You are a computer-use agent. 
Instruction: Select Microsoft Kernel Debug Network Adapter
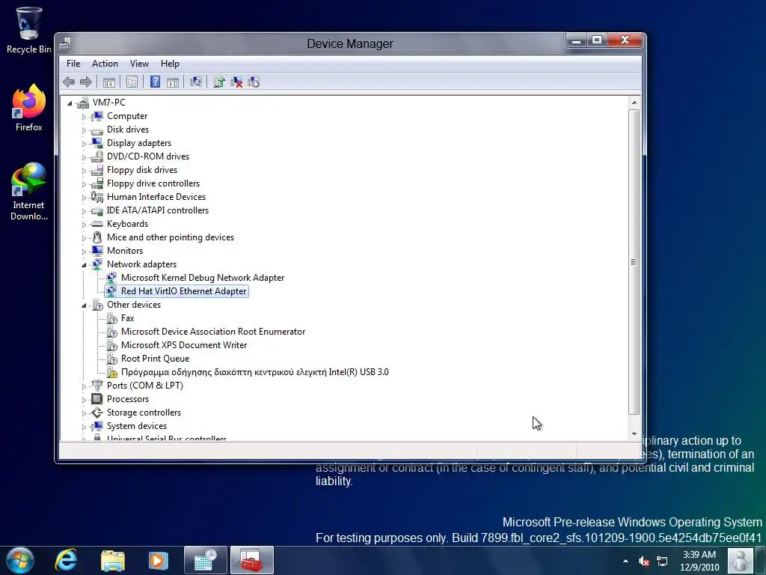pos(203,277)
